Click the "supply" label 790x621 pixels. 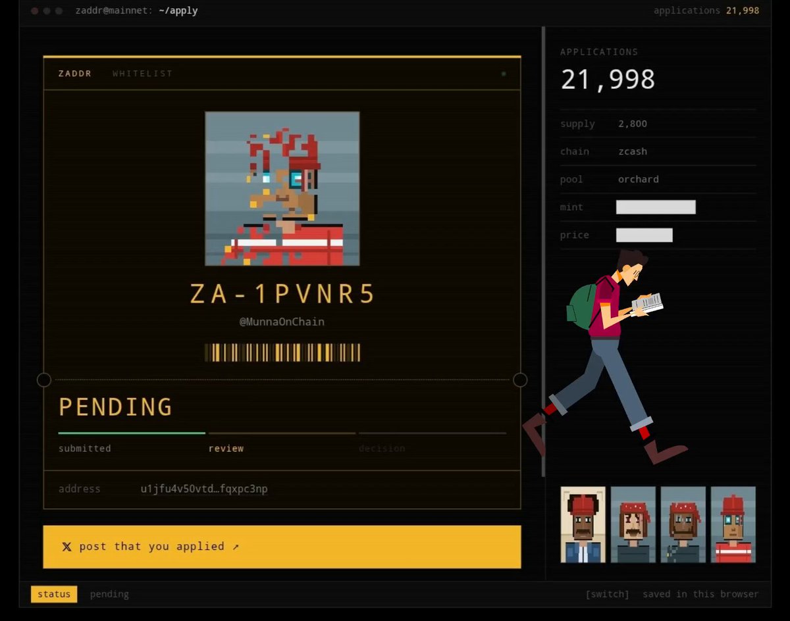[x=577, y=124]
